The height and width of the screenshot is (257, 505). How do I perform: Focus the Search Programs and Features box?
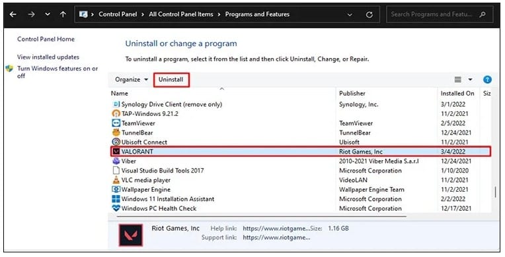click(x=440, y=14)
